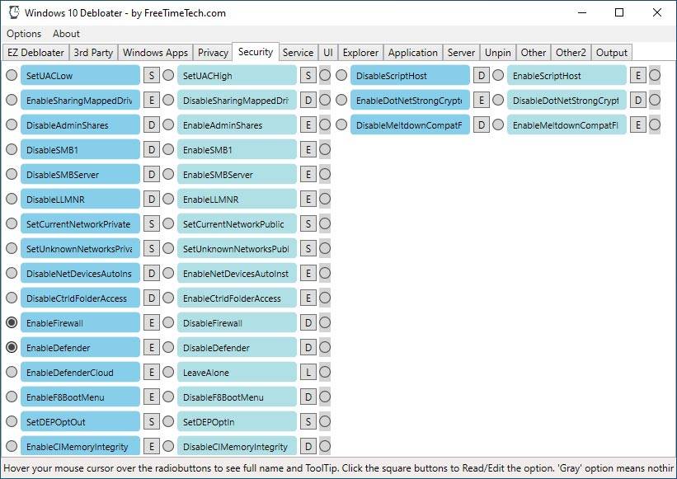Click the DisableMeltdownCompatFlag label
Screen dimensions: 677x479
(x=410, y=125)
